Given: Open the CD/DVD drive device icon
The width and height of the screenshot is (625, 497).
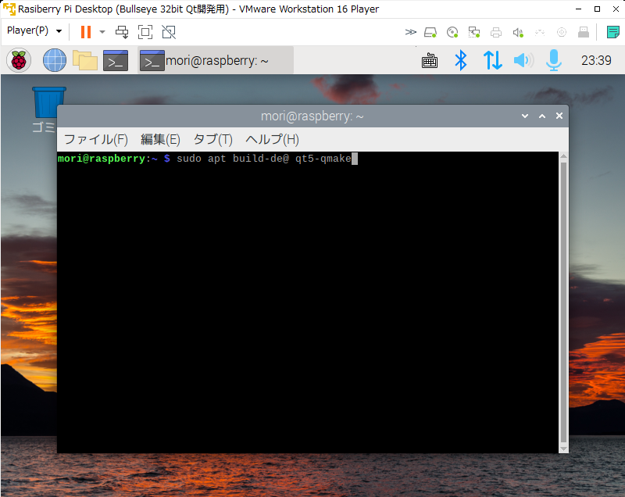Looking at the screenshot, I should [452, 32].
